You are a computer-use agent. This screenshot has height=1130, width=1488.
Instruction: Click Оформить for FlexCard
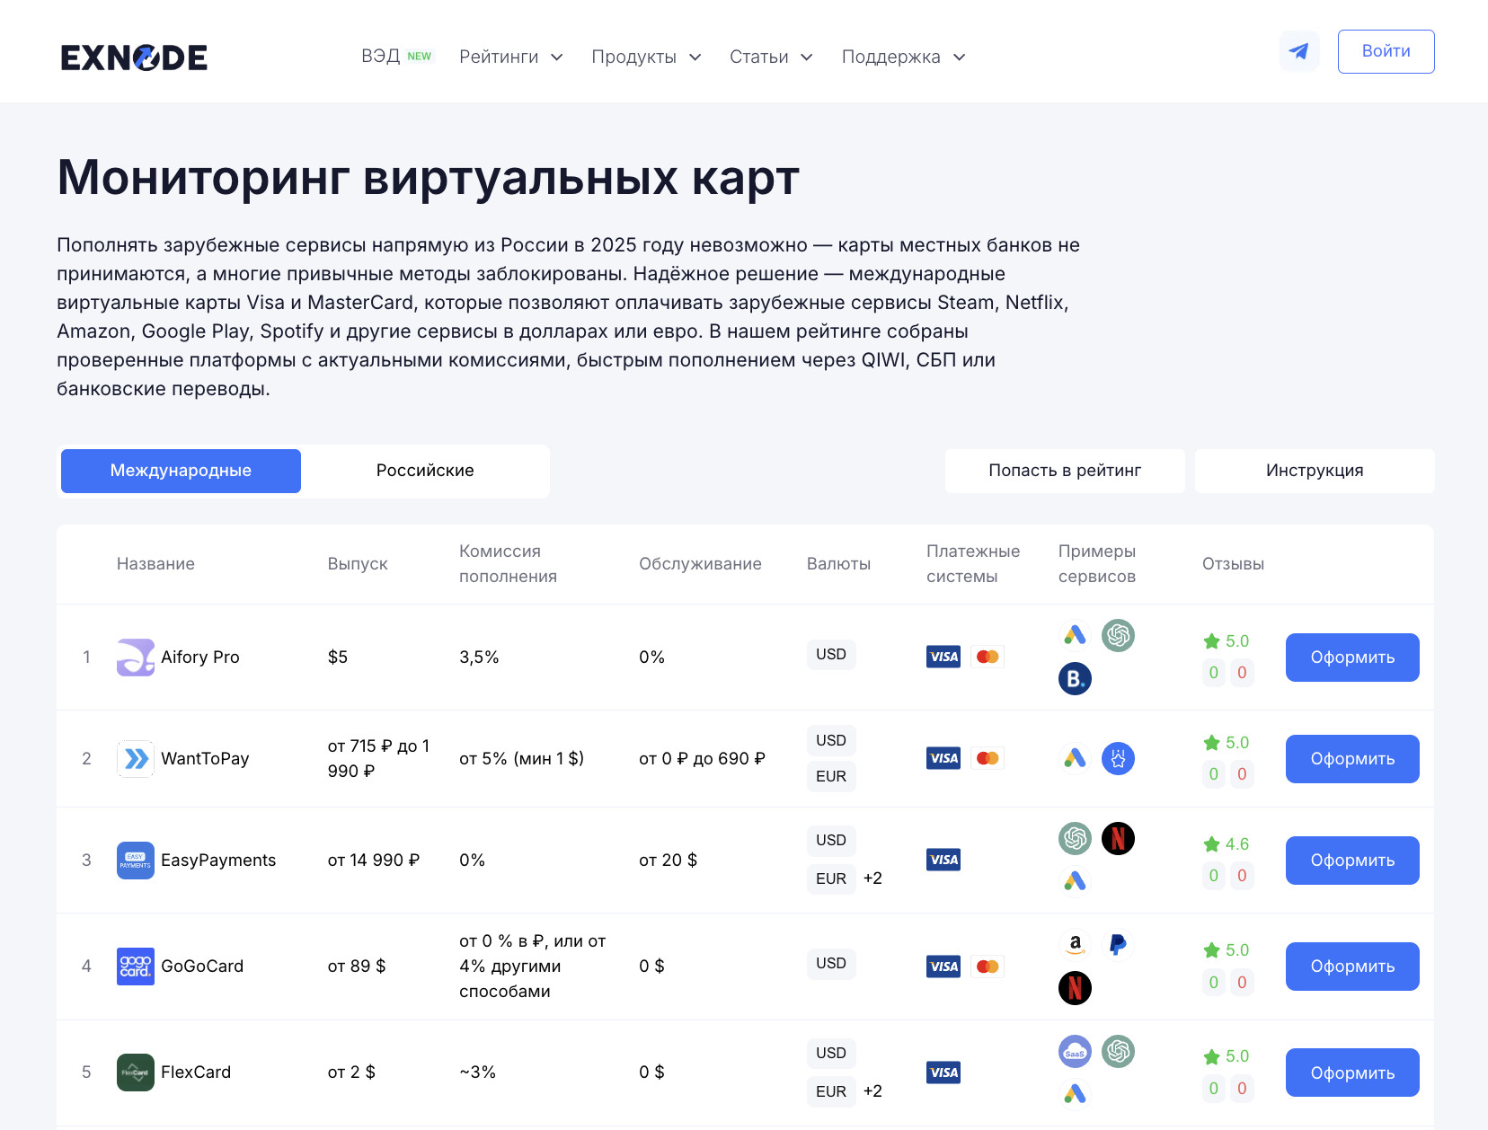(x=1352, y=1073)
